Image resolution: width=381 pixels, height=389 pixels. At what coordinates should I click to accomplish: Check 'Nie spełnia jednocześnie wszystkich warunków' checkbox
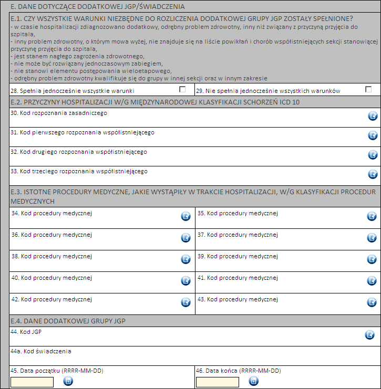pos(368,89)
